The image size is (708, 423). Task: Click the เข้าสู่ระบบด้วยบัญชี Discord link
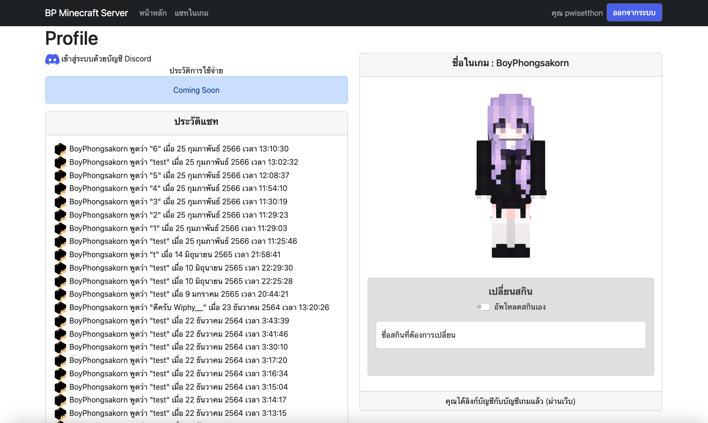point(106,59)
